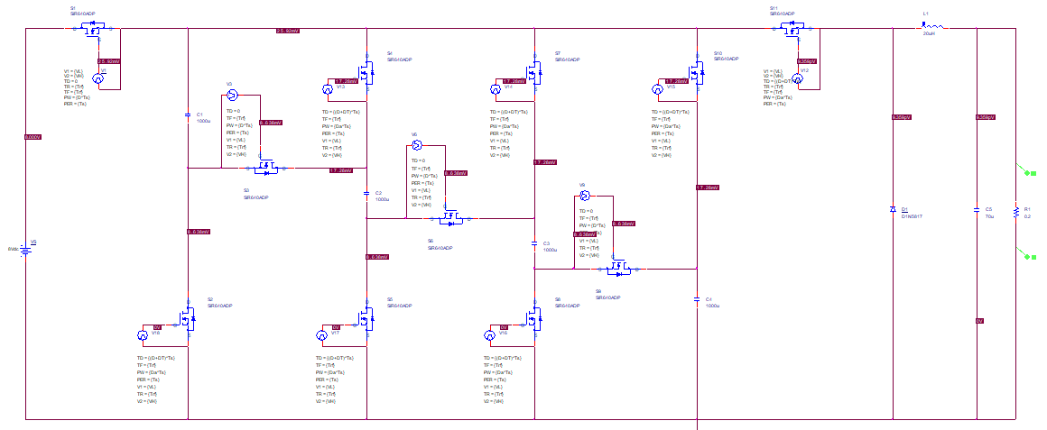Select MOSFET S1 on the top-left rail
This screenshot has width=1047, height=430.
click(94, 28)
